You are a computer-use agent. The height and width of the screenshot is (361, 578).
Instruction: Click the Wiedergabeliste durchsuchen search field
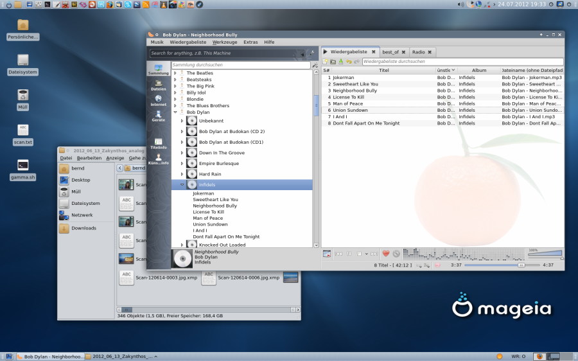click(462, 62)
